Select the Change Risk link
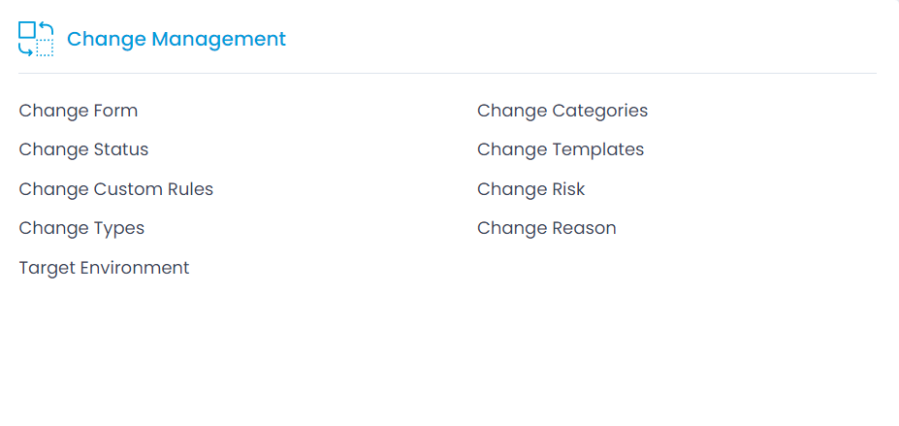 click(530, 189)
